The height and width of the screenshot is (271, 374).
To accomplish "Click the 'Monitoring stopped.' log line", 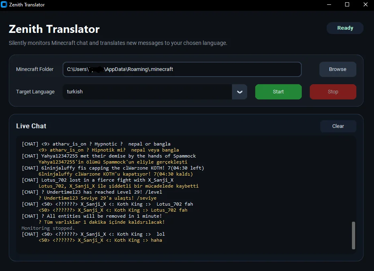I will (x=48, y=228).
